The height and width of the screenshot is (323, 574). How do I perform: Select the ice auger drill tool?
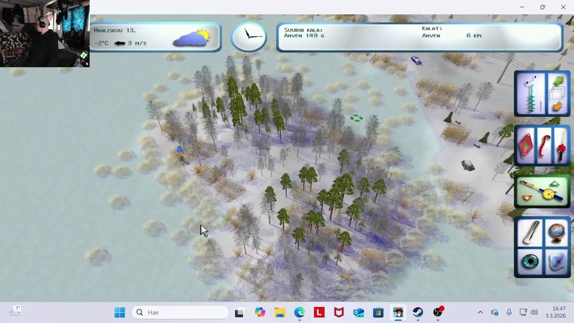[x=531, y=94]
